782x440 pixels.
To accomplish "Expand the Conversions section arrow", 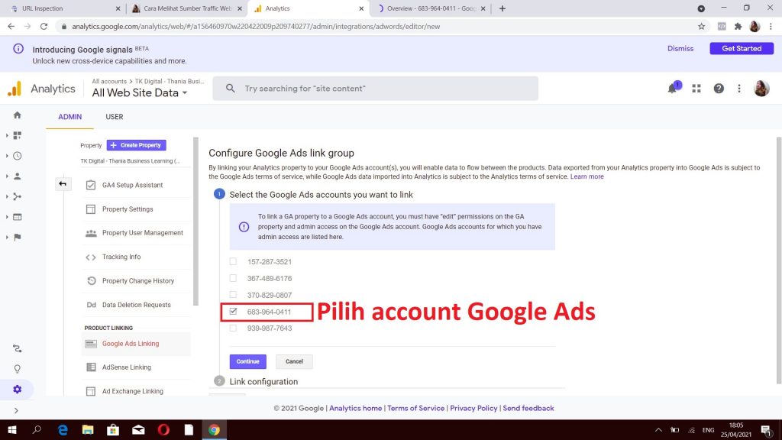I will pos(7,238).
